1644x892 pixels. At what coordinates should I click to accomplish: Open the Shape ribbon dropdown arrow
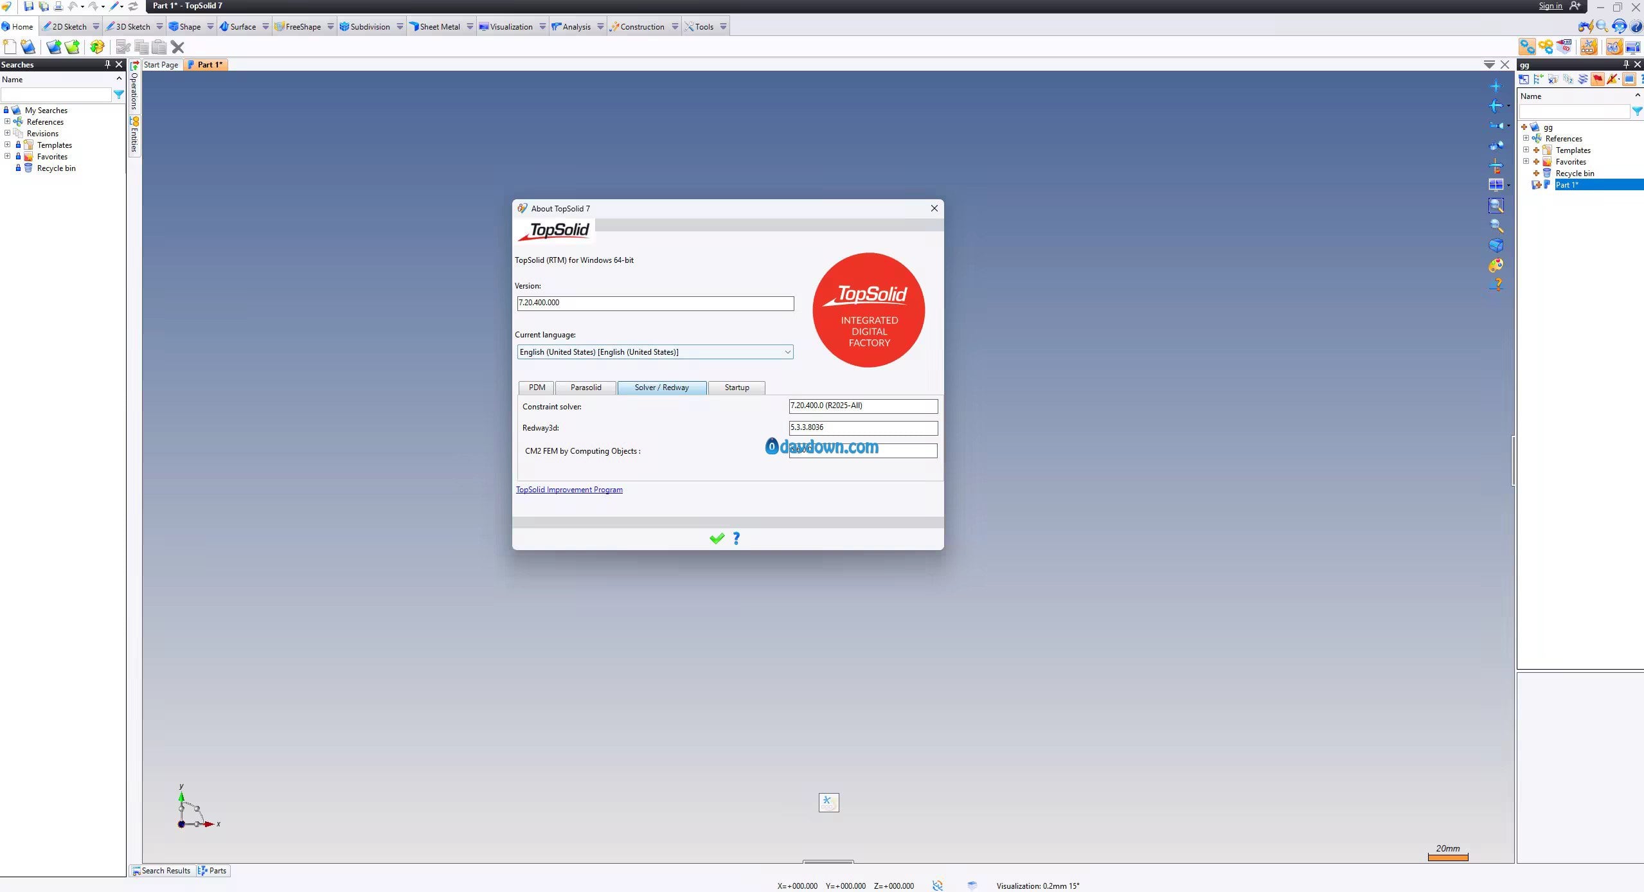[x=210, y=26]
